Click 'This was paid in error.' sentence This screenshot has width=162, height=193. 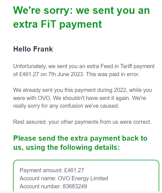(113, 74)
